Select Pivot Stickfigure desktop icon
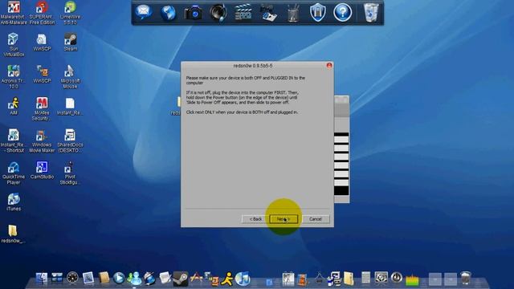514x289 pixels. (70, 173)
